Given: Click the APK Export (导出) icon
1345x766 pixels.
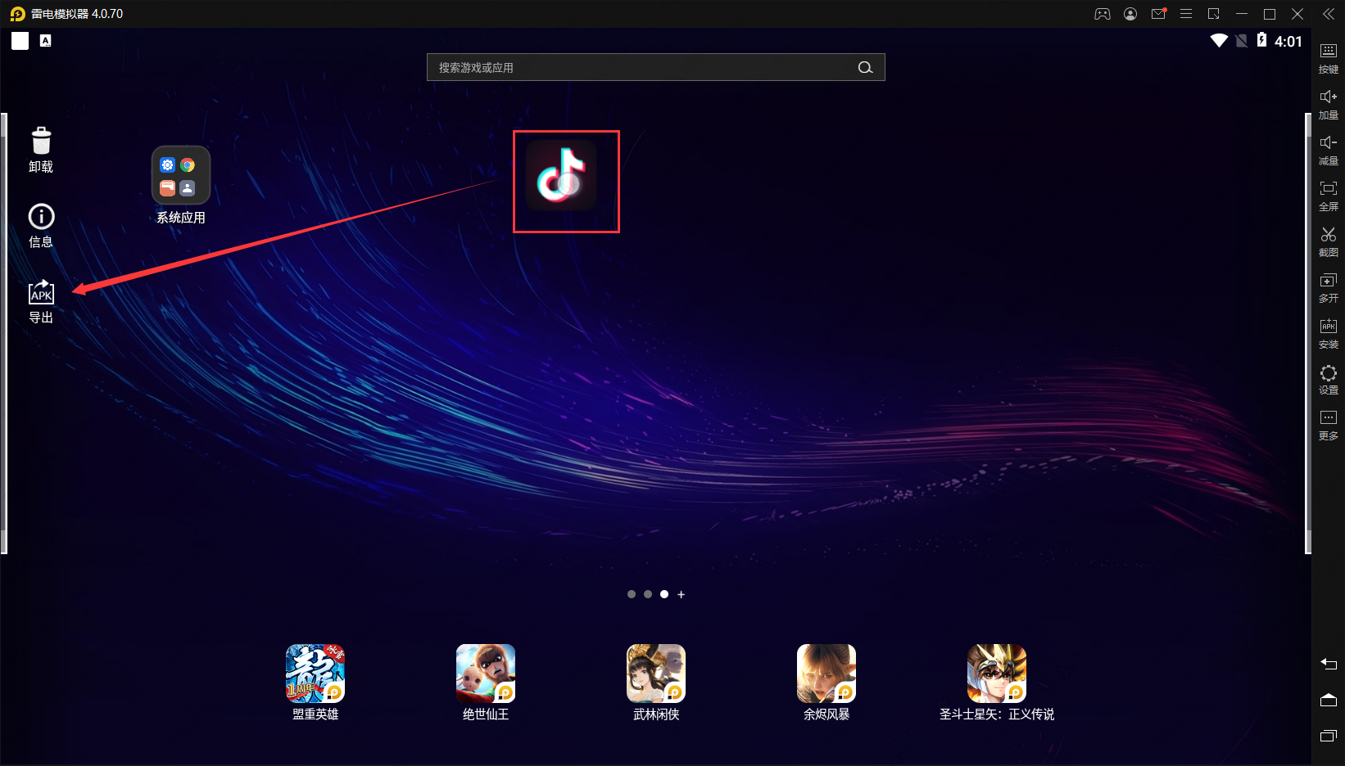Looking at the screenshot, I should click(41, 293).
